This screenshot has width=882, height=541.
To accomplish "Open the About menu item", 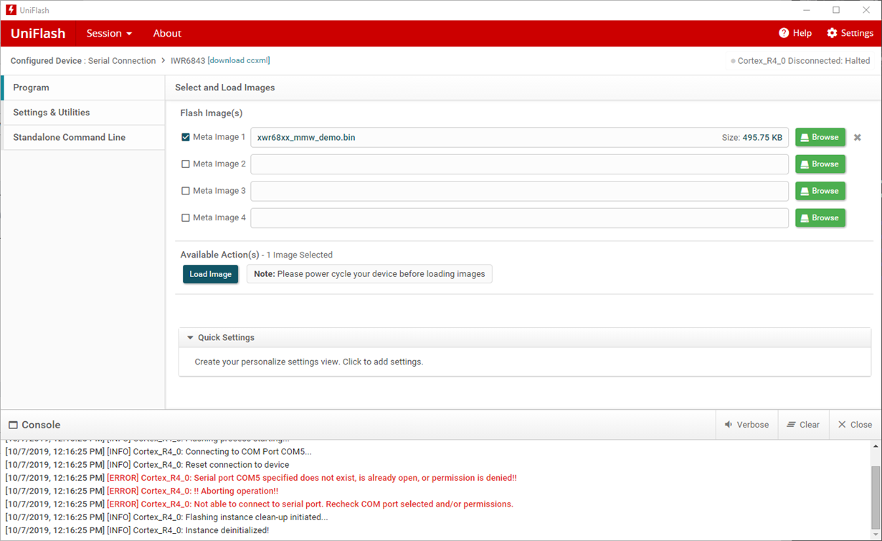I will [167, 34].
